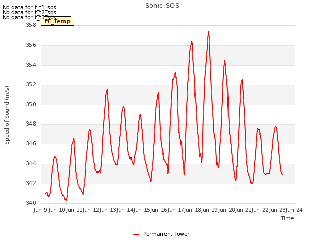
Task: Click the curve peak near Jun 18
Action: click(192, 42)
